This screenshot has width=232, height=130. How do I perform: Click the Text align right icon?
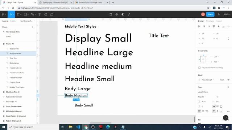(x=207, y=111)
